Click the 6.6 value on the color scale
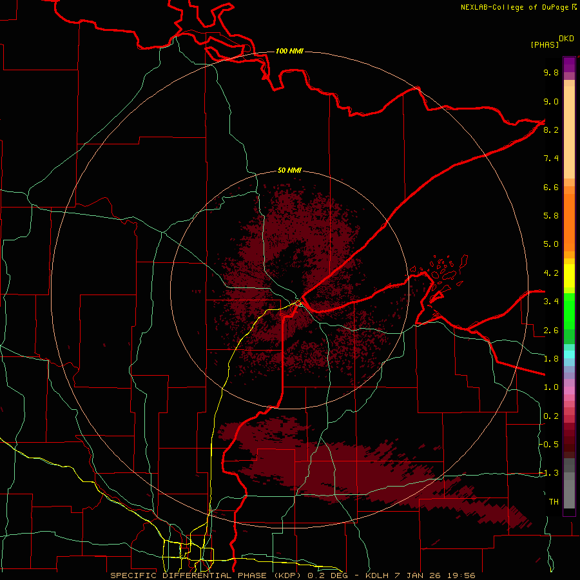Image resolution: width=580 pixels, height=580 pixels. point(551,187)
